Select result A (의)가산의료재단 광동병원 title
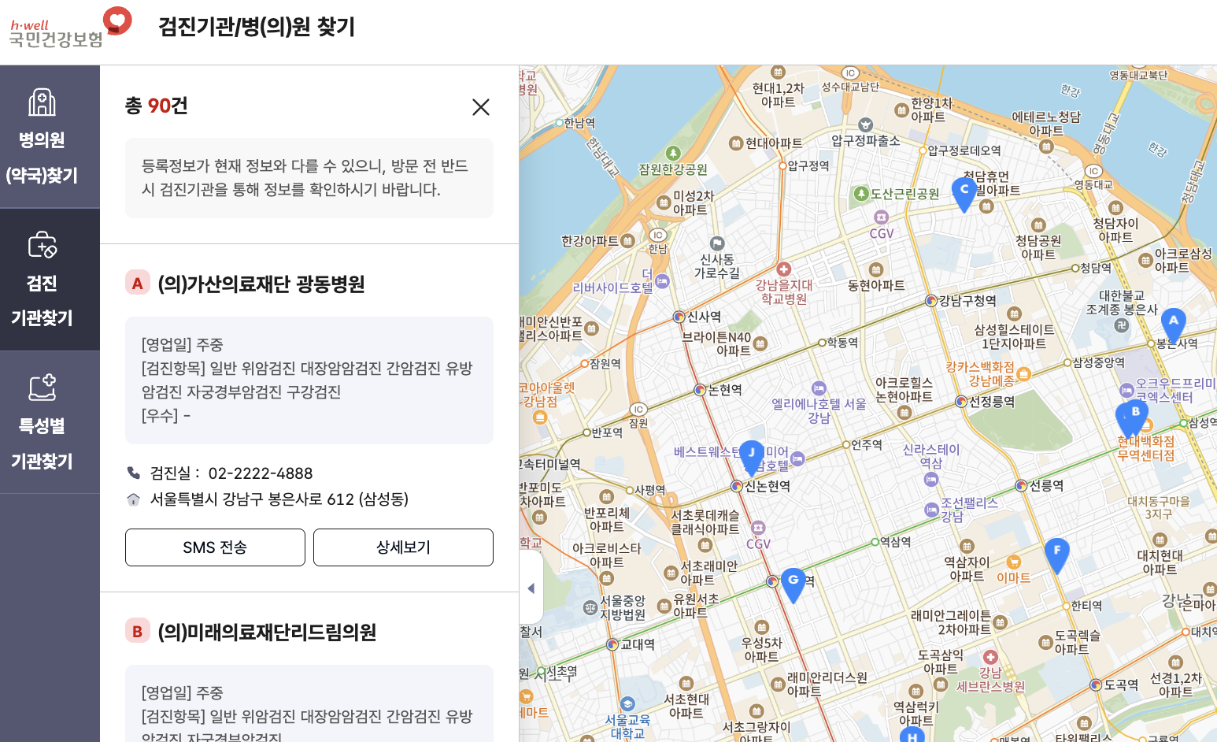Viewport: 1217px width, 742px height. (261, 284)
